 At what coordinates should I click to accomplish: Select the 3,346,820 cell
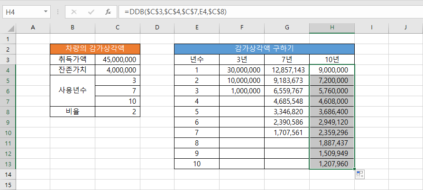tap(287, 112)
